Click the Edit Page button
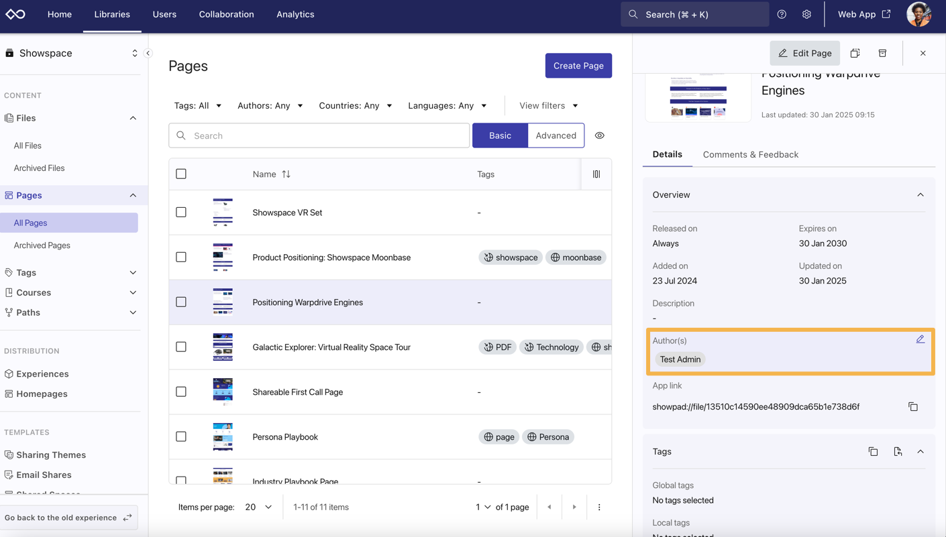 coord(804,53)
